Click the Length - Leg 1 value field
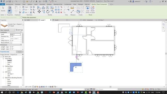The image size is (167, 94). pos(15,47)
